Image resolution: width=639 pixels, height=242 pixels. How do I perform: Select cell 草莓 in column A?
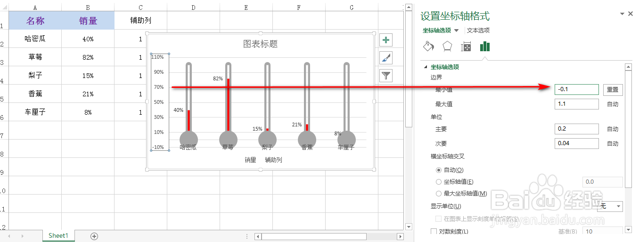click(35, 57)
